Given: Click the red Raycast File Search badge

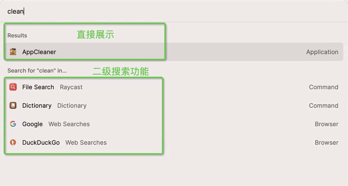Looking at the screenshot, I should click(13, 87).
